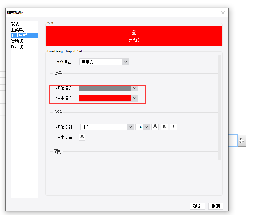This screenshot has width=253, height=215.
Task: Click the chart icon in preview
Action: click(x=134, y=32)
